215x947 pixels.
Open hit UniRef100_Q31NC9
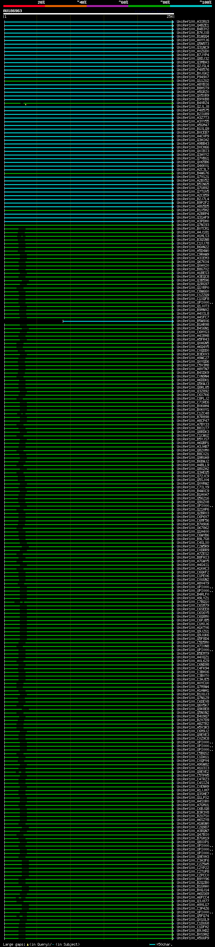coord(193,47)
